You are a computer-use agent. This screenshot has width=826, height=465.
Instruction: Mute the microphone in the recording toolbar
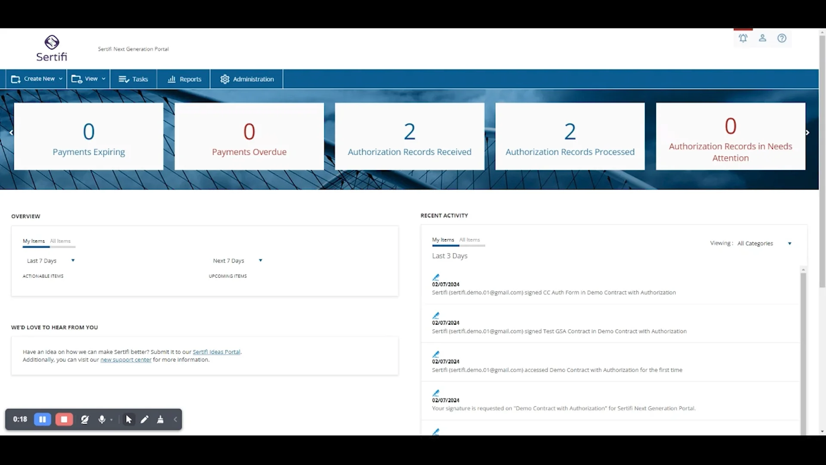tap(102, 419)
